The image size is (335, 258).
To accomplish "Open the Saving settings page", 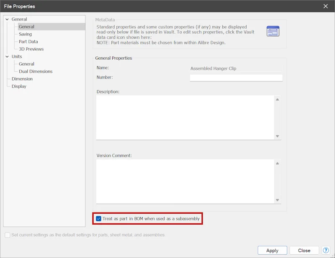I will tap(25, 34).
